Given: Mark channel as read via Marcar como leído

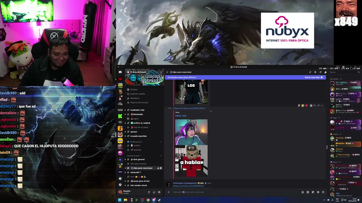Looking at the screenshot, I should click(x=313, y=77).
